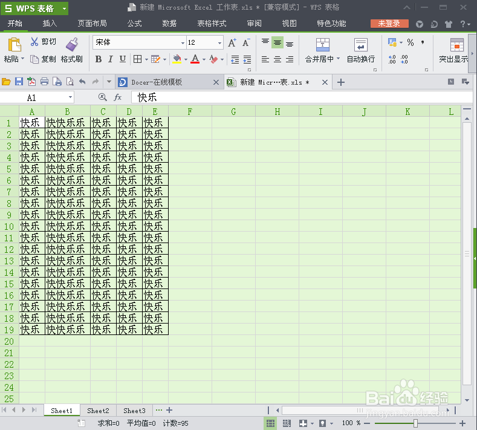The width and height of the screenshot is (477, 430).
Task: Decrease font size with A- icon
Action: point(246,42)
